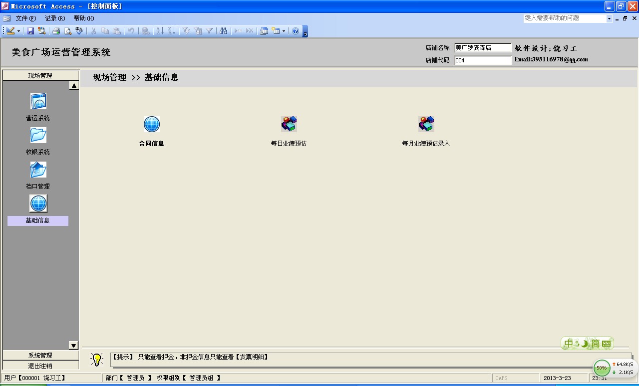
Task: Click the Paste clipboard icon
Action: coord(116,31)
